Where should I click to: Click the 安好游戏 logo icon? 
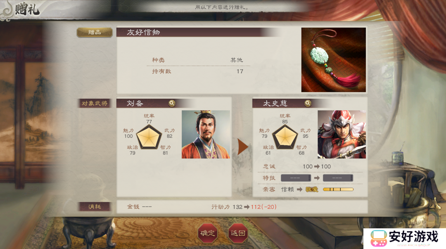pos(379,238)
